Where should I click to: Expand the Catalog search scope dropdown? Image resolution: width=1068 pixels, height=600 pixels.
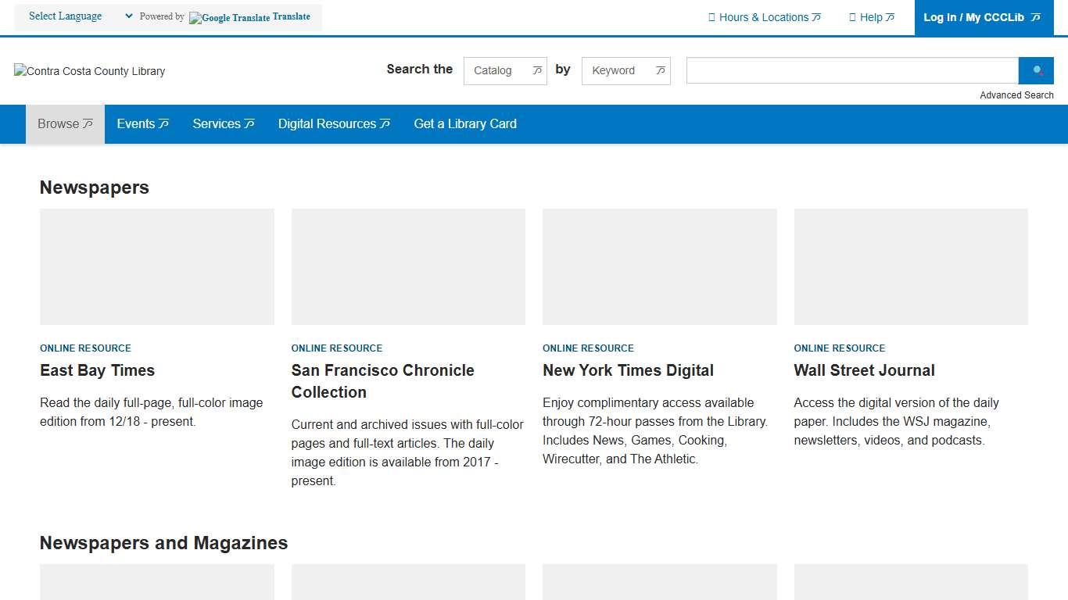505,70
